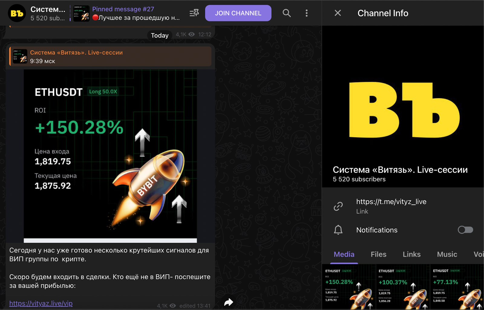Open the +77.13% media thumbnail
Image resolution: width=484 pixels, height=310 pixels.
[x=457, y=287]
